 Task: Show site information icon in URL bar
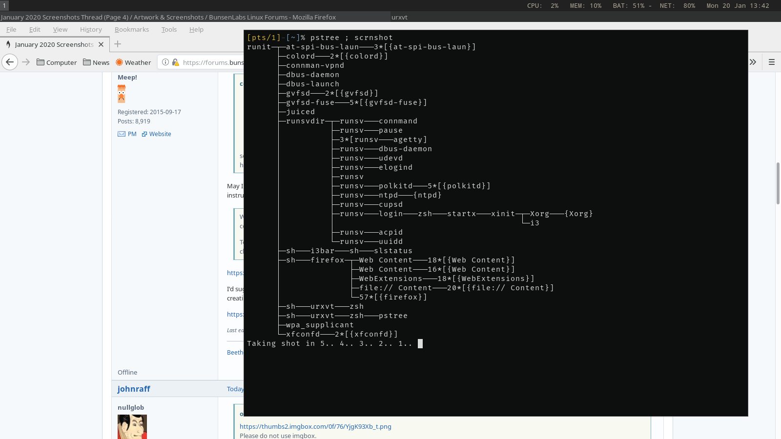[x=165, y=62]
